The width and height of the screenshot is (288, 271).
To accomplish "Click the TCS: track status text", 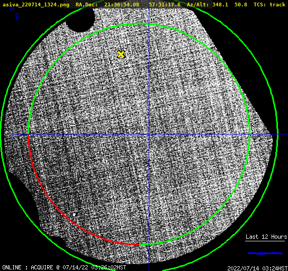I will click(269, 4).
